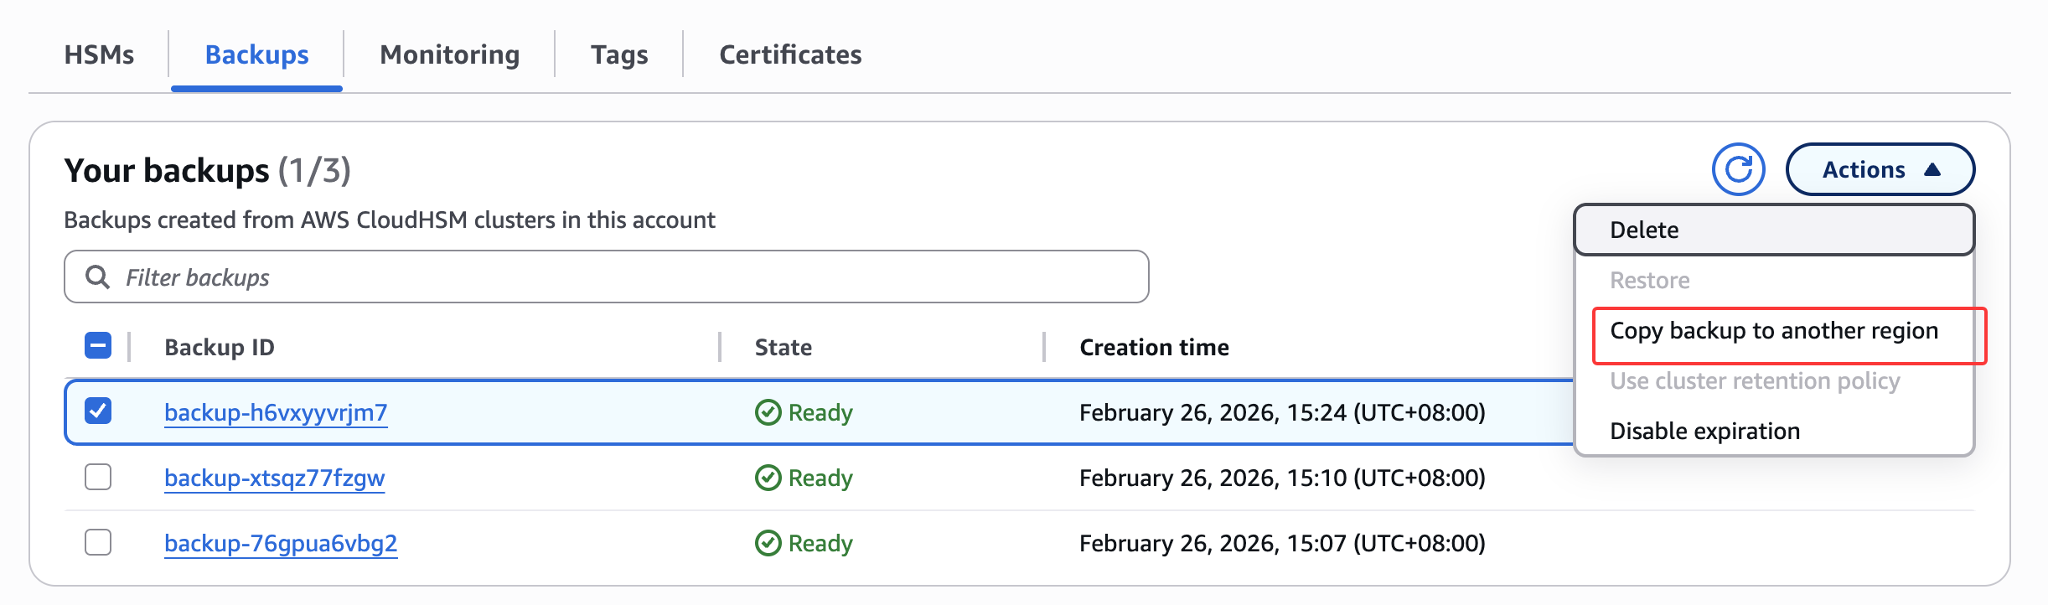
Task: Focus the Filter backups search field
Action: click(620, 277)
